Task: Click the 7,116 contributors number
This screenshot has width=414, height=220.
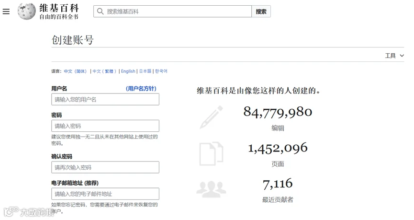Action: (278, 184)
